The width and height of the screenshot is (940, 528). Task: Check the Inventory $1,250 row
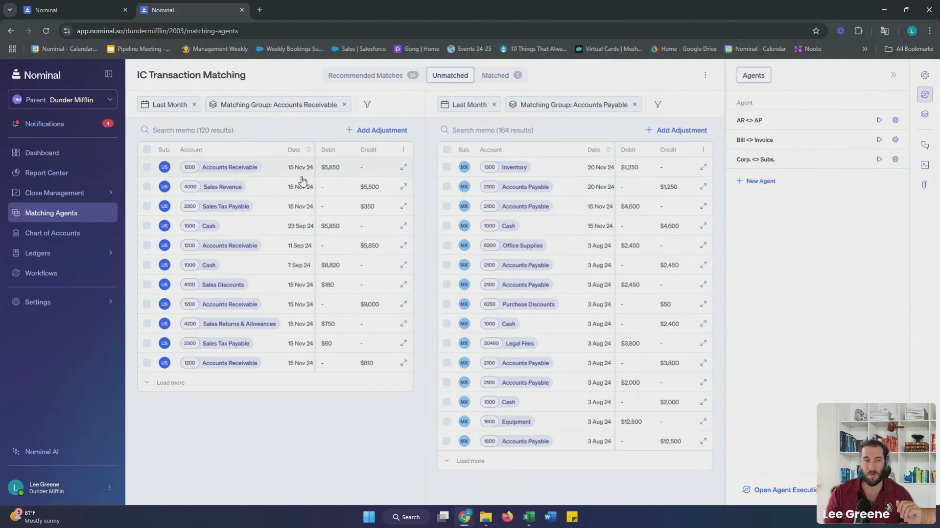coord(446,167)
